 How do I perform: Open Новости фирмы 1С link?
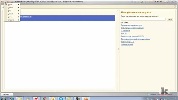[128, 42]
